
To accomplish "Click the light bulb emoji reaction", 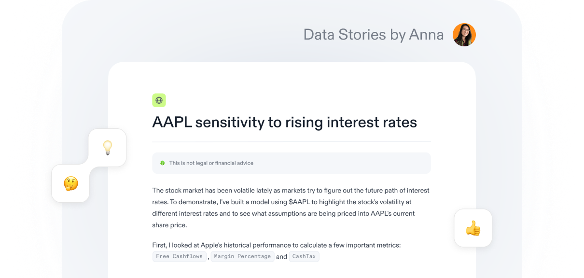I will pos(107,148).
